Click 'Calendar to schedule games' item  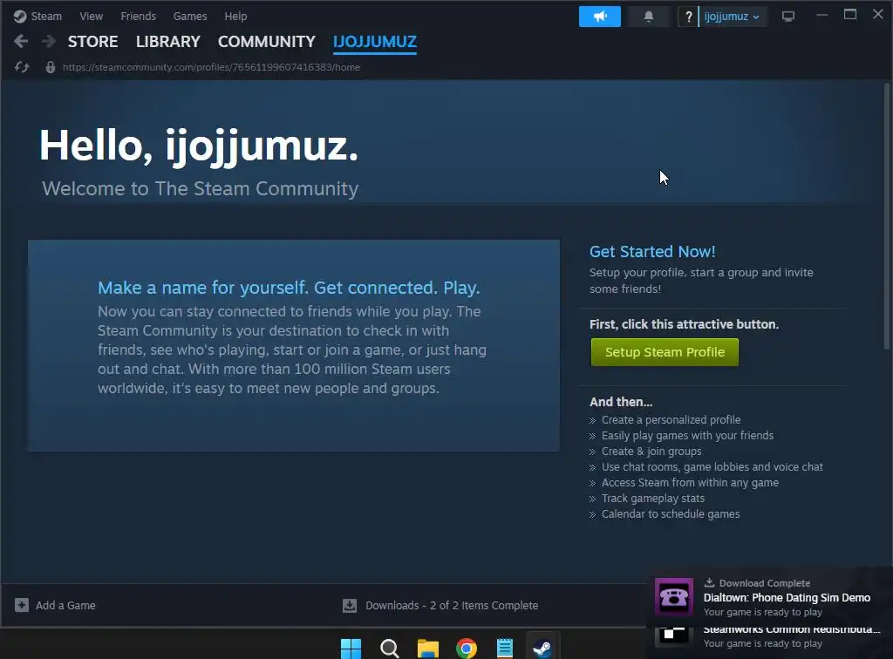coord(671,514)
